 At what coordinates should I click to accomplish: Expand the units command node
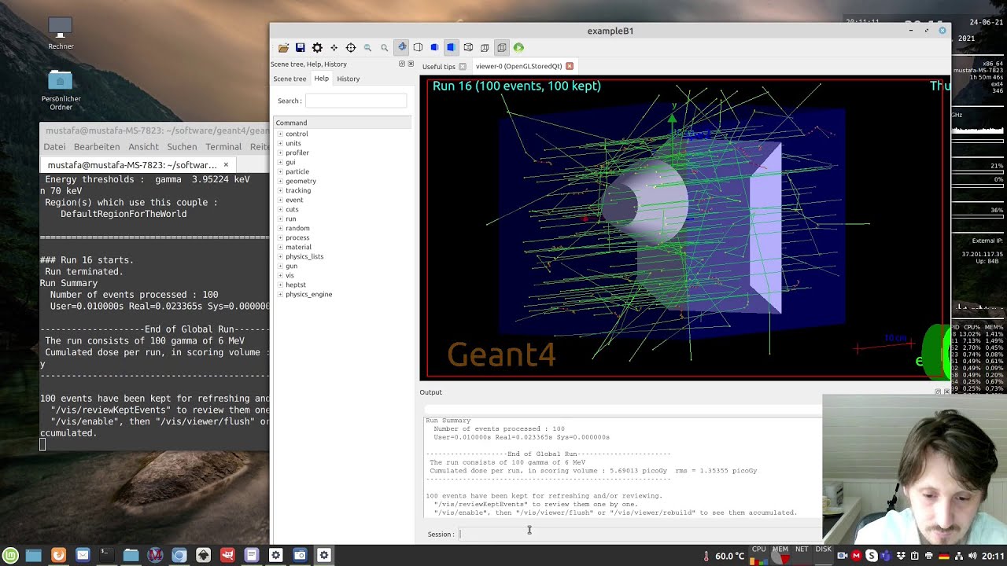point(280,143)
